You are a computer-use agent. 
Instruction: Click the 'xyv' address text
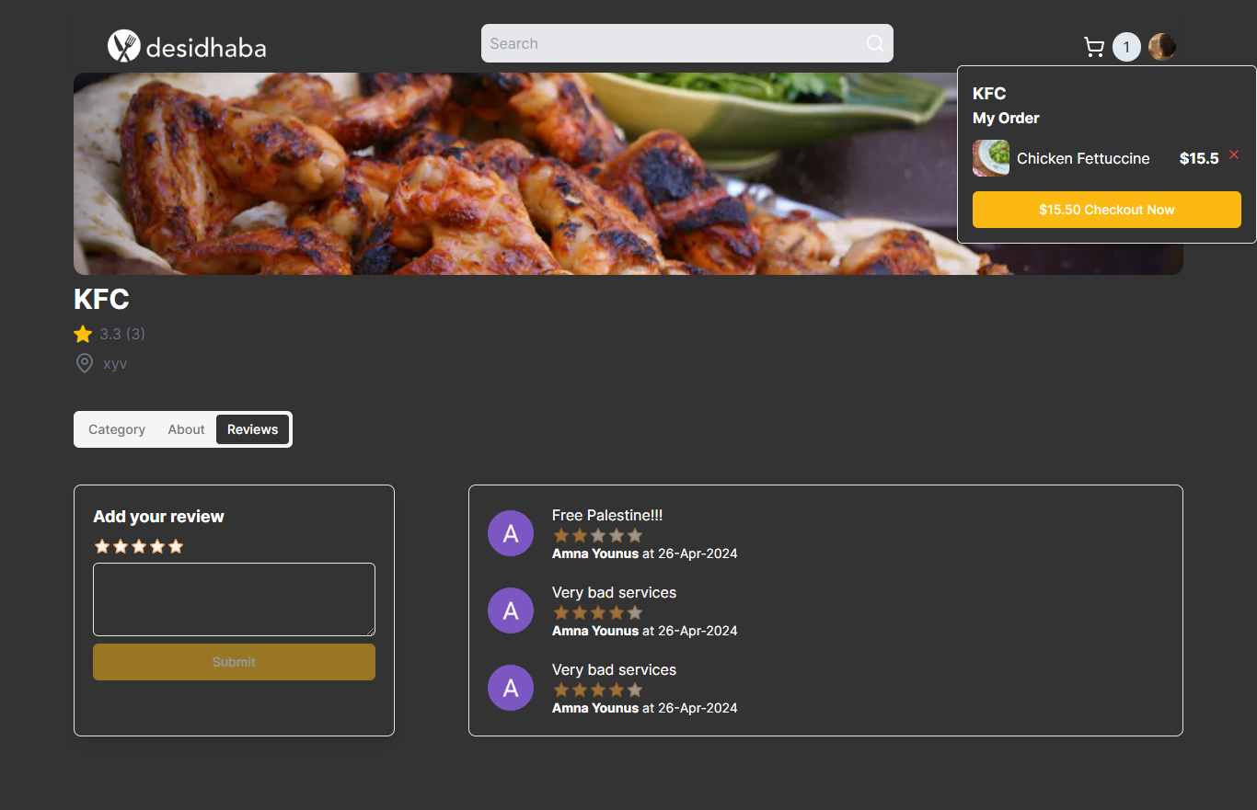pos(115,363)
